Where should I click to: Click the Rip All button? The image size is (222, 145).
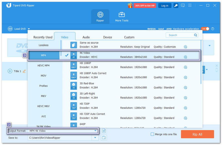[197, 134]
